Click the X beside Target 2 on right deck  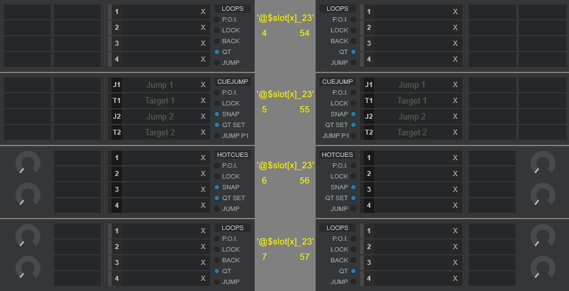click(455, 132)
